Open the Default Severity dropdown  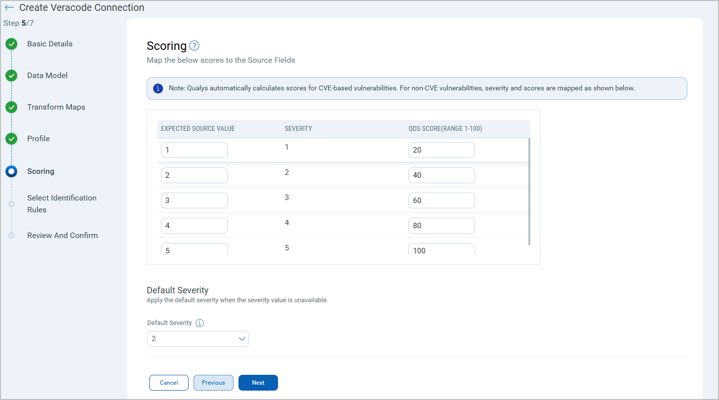(x=198, y=339)
